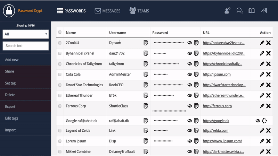The image size is (278, 156).
Task: Open the http://zelda.com link
Action: pyautogui.click(x=215, y=131)
